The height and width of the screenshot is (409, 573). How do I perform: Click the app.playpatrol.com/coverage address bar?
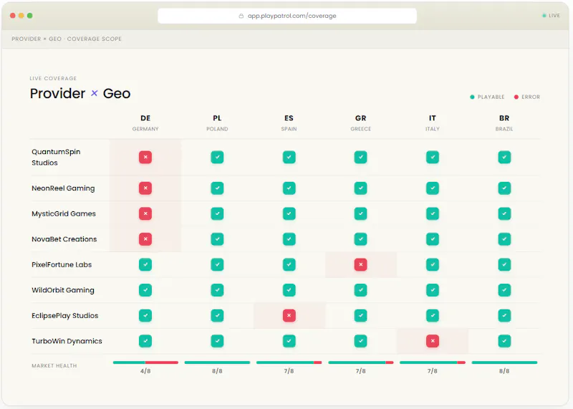[287, 16]
